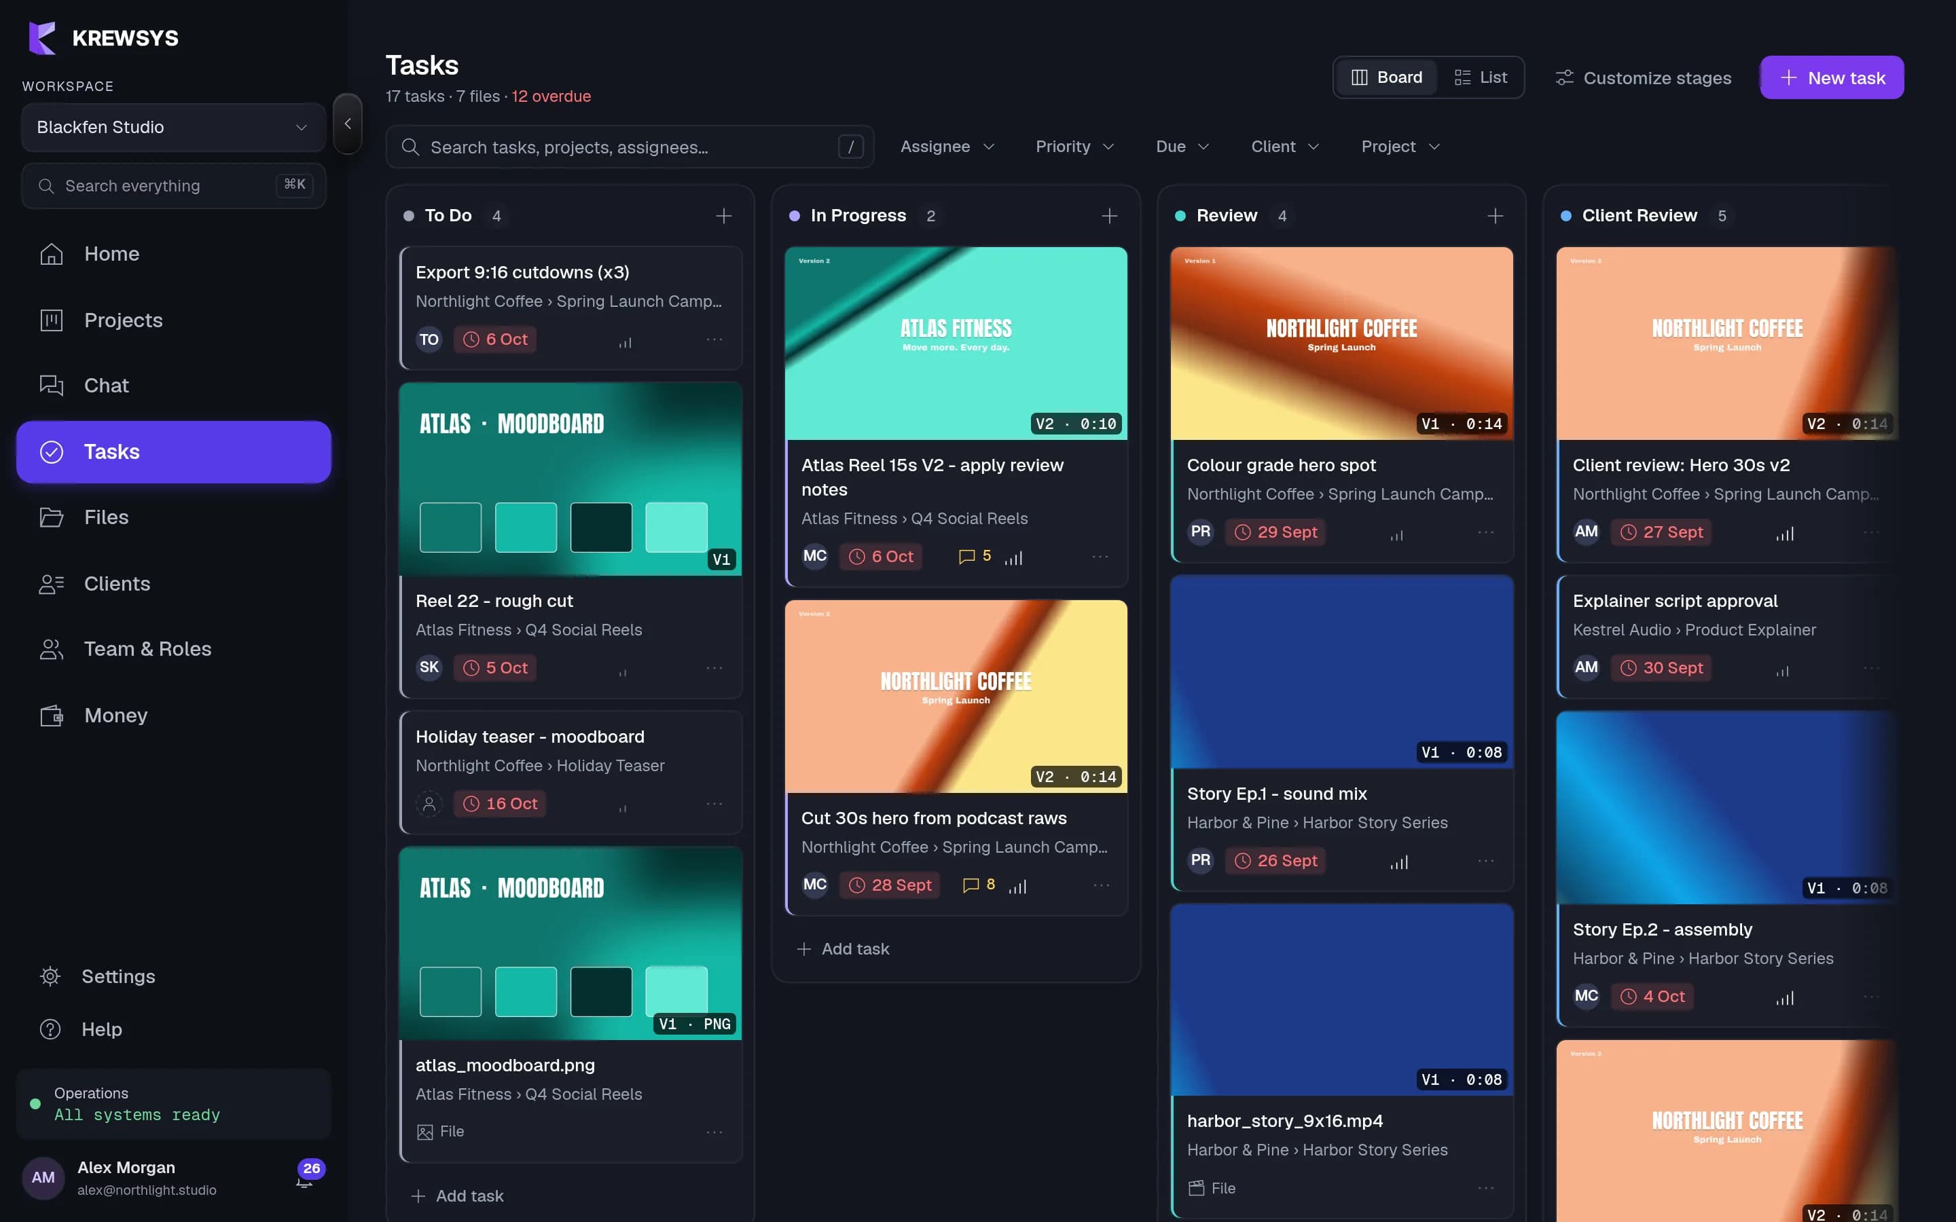This screenshot has height=1222, width=1956.
Task: Add a card to the In Progress column
Action: click(x=1109, y=216)
